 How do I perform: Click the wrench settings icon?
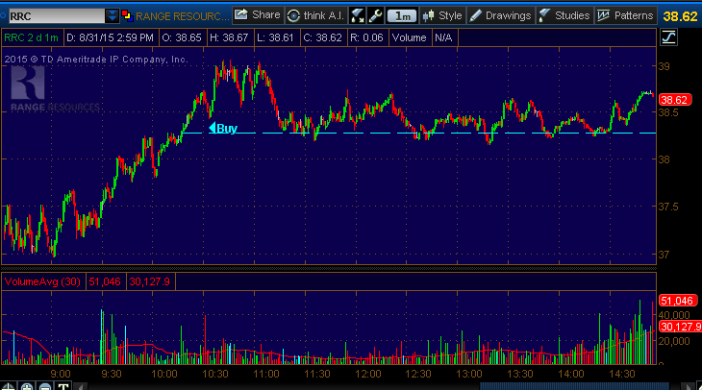click(x=375, y=15)
